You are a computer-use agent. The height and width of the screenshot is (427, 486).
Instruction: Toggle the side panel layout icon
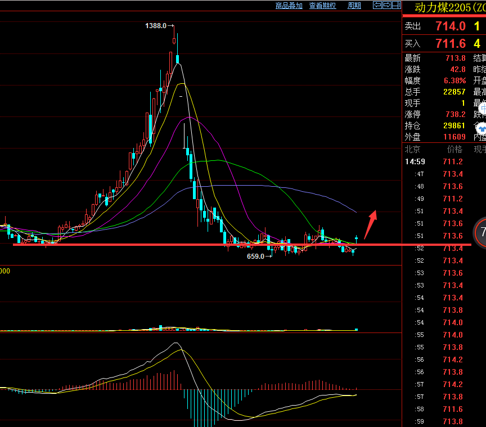[x=397, y=5]
